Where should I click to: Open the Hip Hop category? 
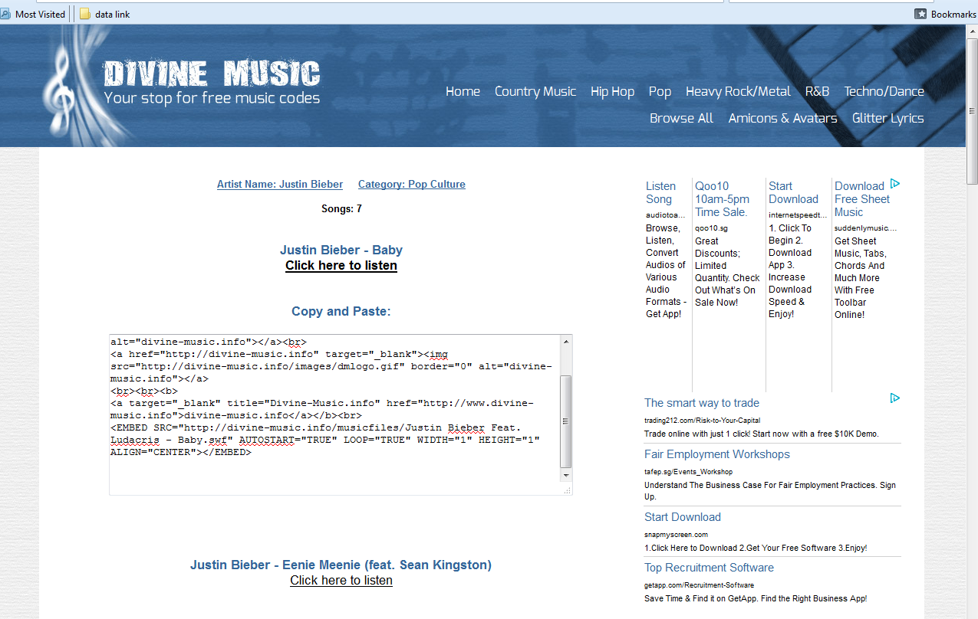[612, 91]
